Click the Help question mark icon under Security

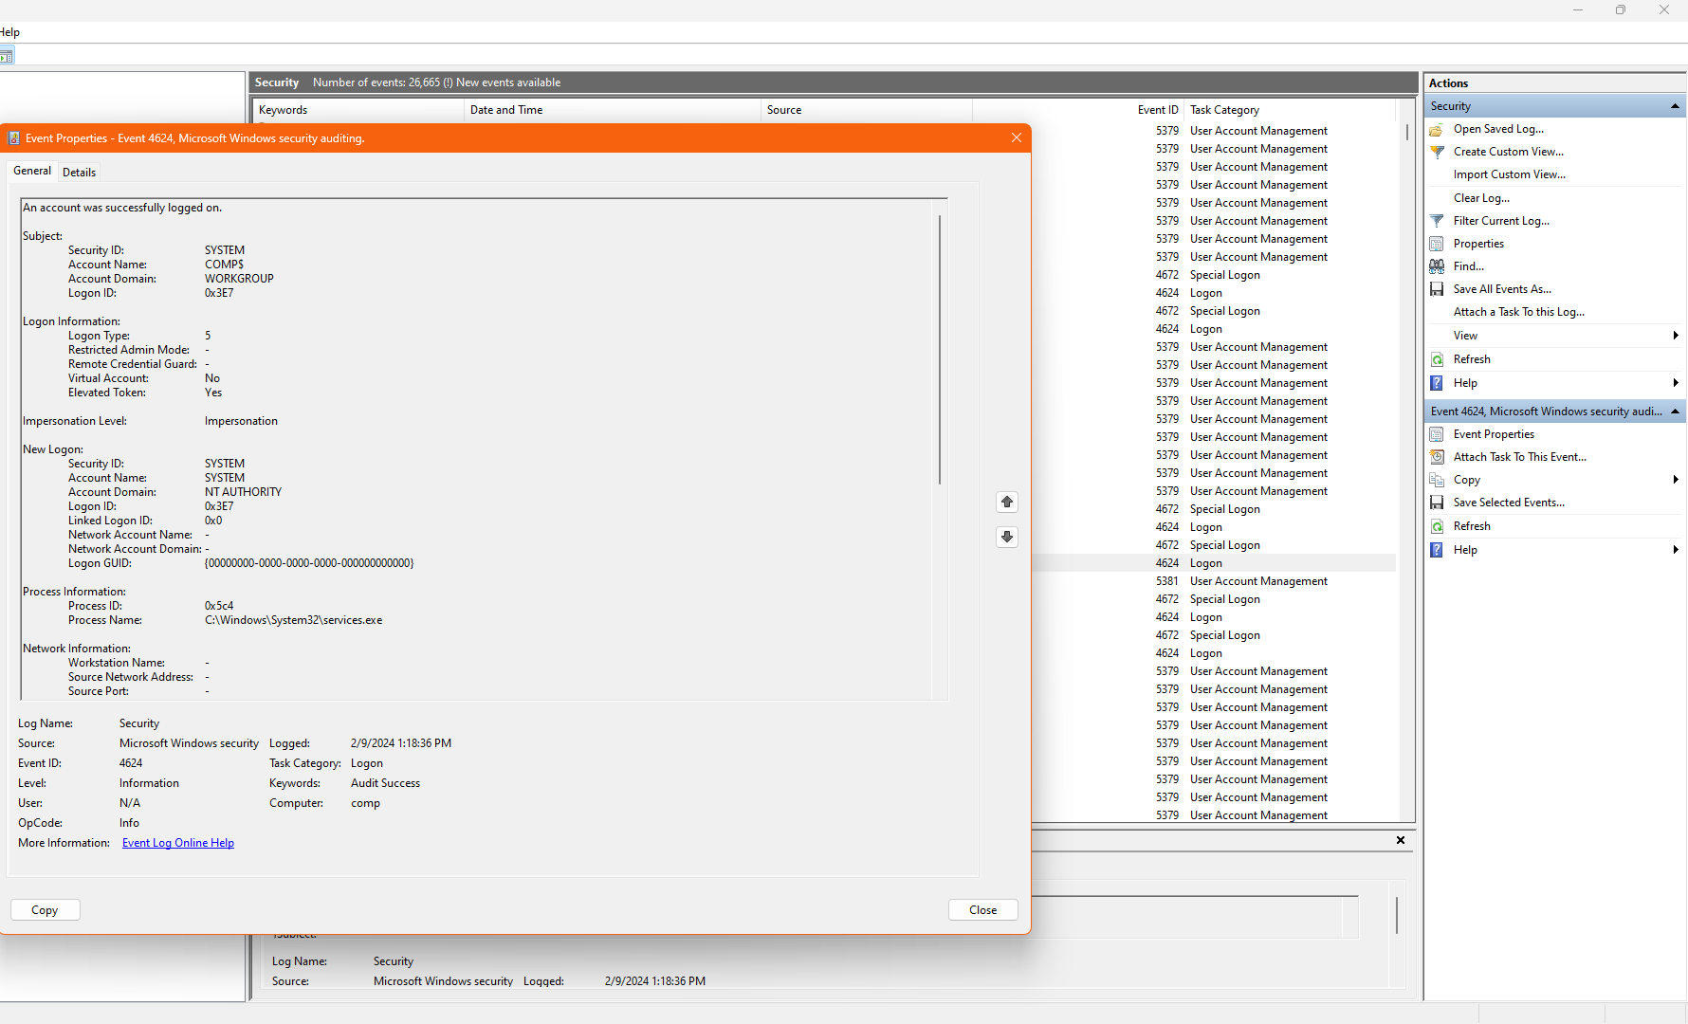click(x=1437, y=383)
